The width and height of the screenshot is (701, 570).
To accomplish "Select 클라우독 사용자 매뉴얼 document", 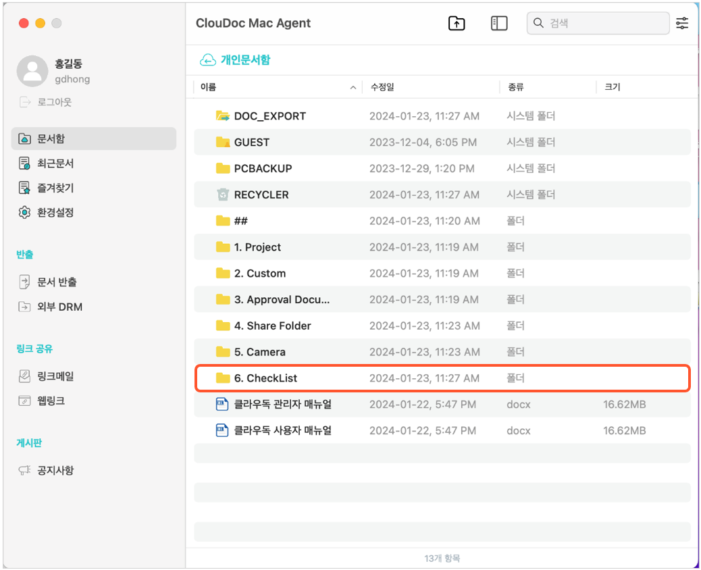I will pos(442,430).
